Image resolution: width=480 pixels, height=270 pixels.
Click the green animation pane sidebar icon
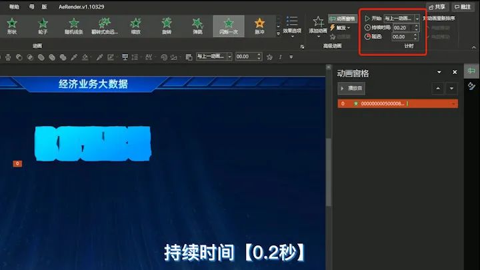pos(471,71)
